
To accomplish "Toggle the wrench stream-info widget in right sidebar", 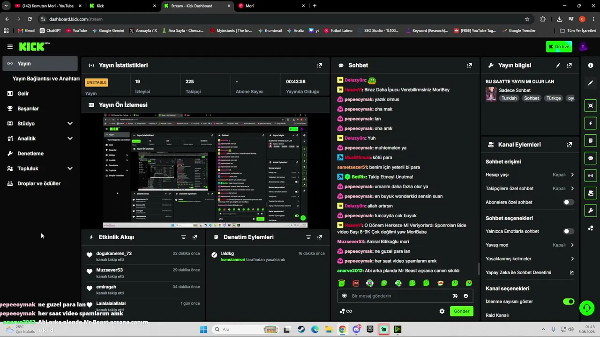I will [591, 211].
